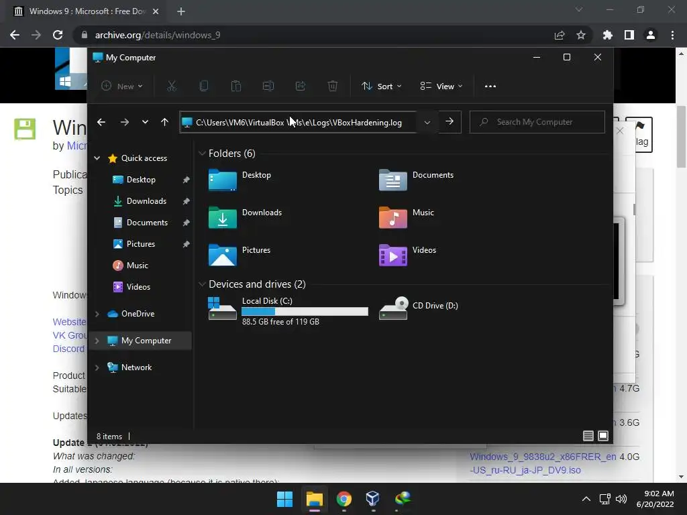Viewport: 687px width, 515px height.
Task: Open the Documents folder in main pane
Action: pos(416,180)
